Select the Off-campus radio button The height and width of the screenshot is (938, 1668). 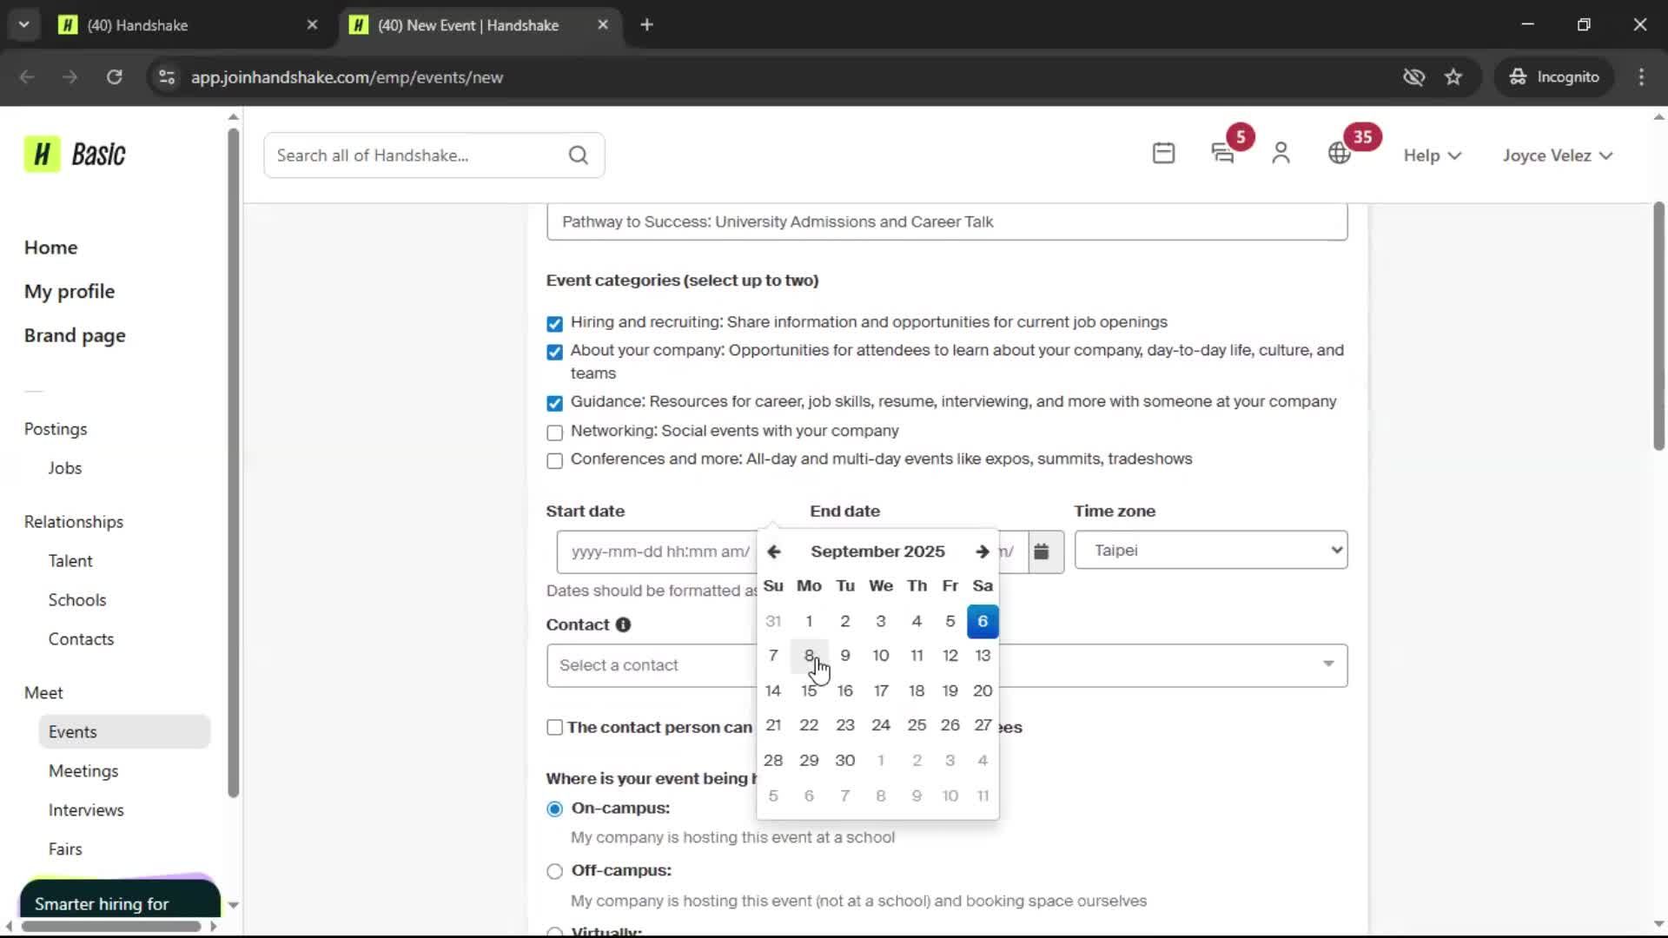tap(554, 871)
